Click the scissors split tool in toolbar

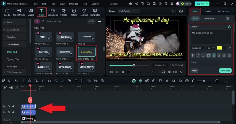(36, 81)
